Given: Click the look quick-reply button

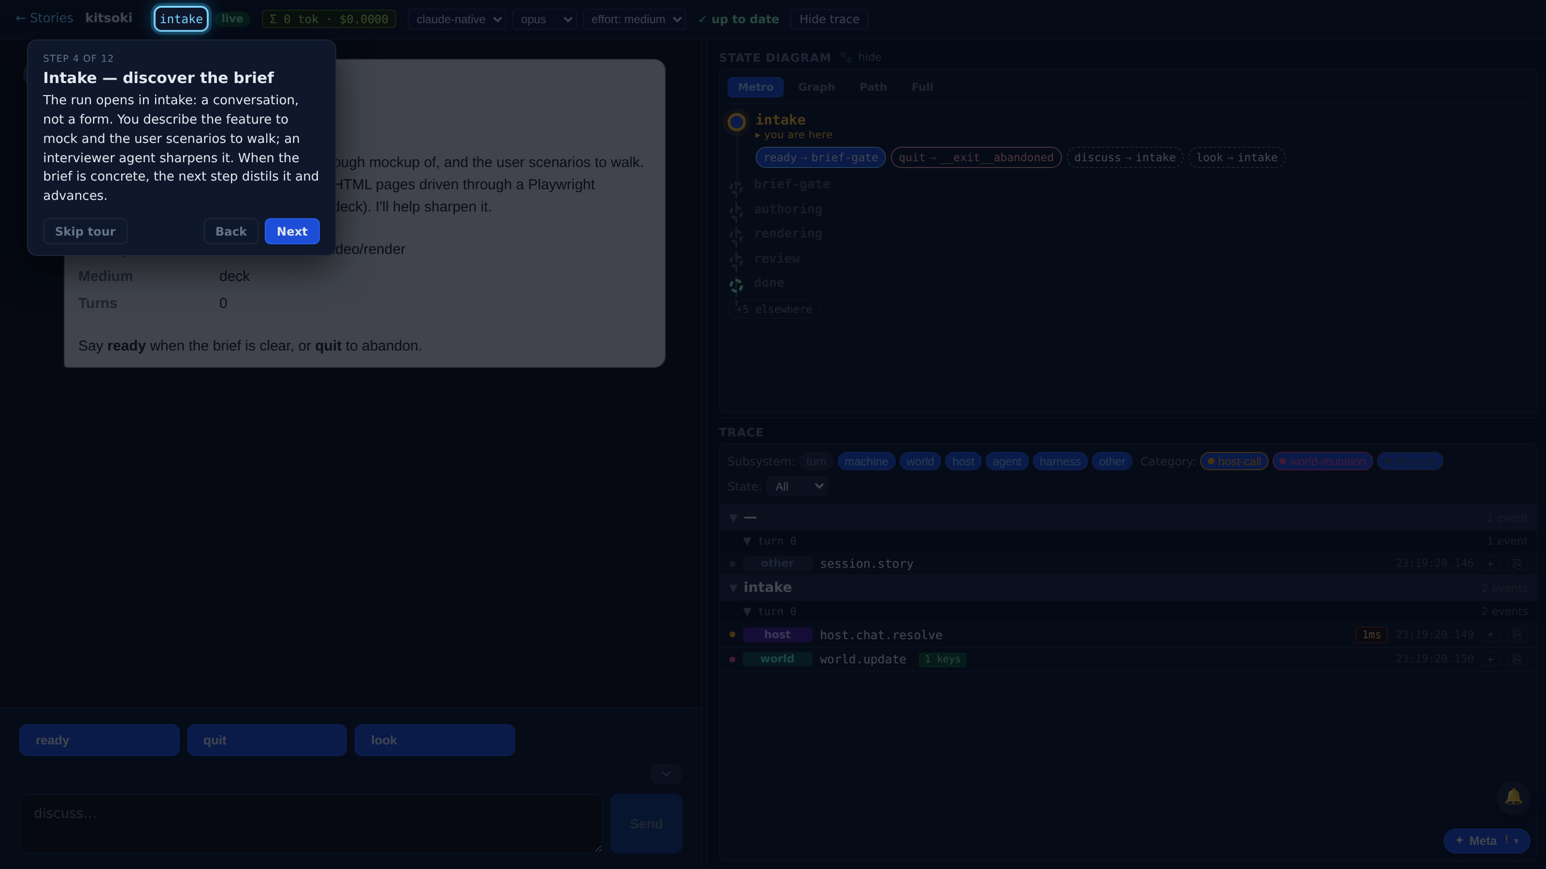Looking at the screenshot, I should pos(434,740).
